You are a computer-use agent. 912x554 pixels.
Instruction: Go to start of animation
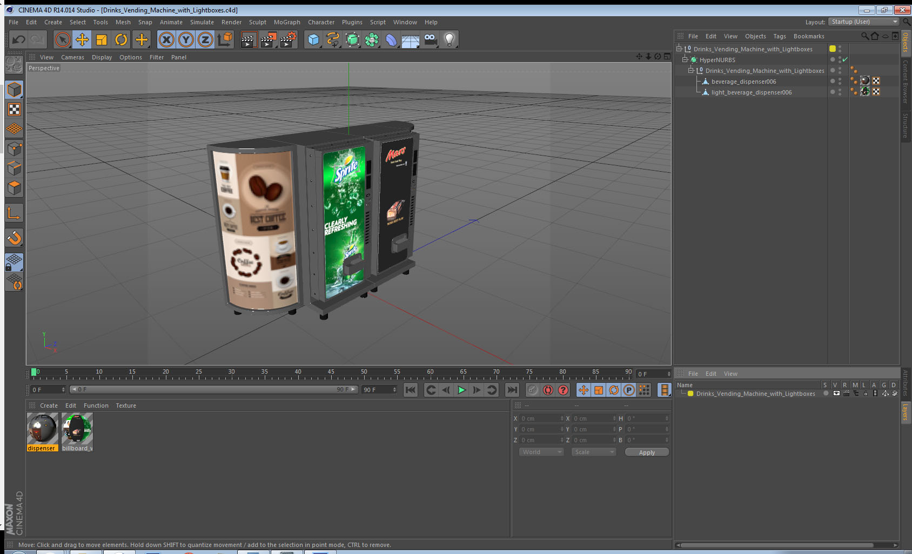(x=411, y=390)
